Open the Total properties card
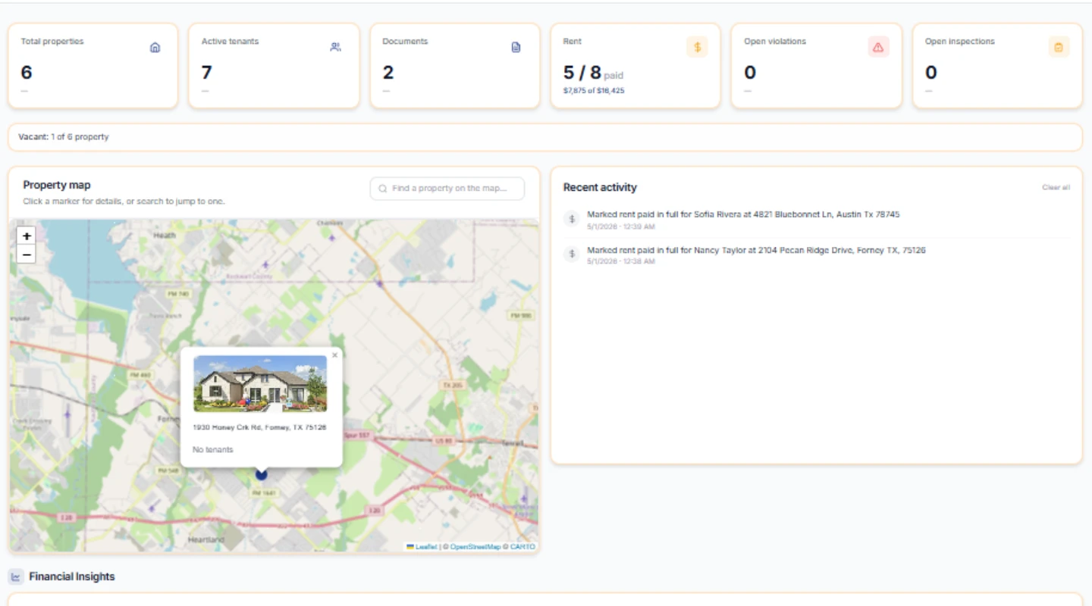 click(93, 66)
